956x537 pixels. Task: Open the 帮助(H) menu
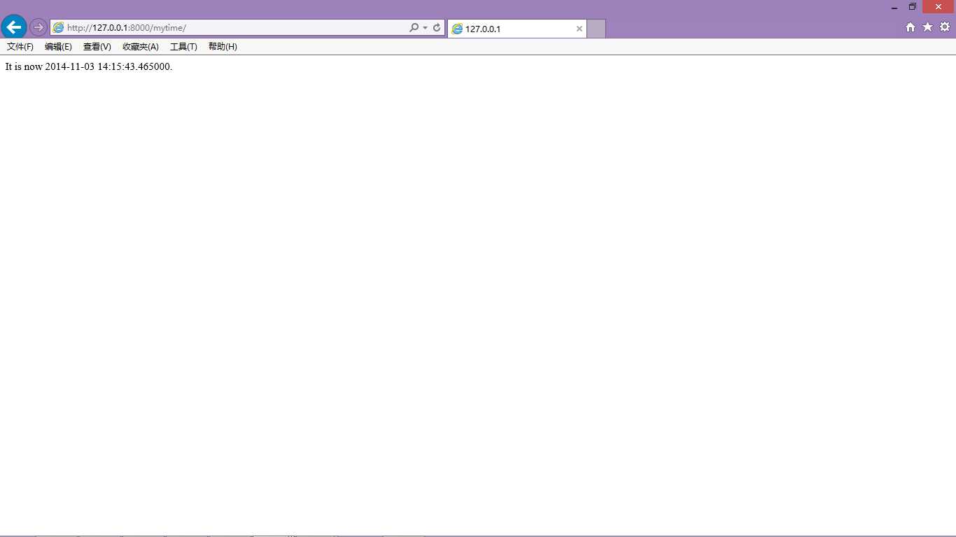[x=223, y=47]
